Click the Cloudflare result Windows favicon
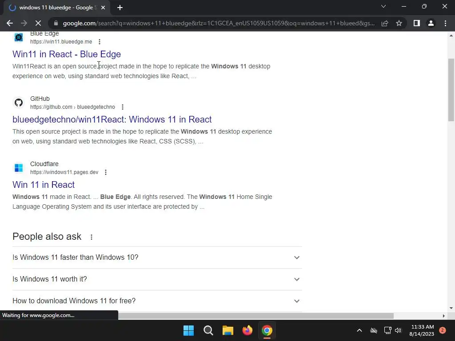 19,167
